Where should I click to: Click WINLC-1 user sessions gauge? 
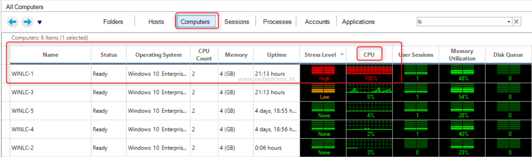416,73
